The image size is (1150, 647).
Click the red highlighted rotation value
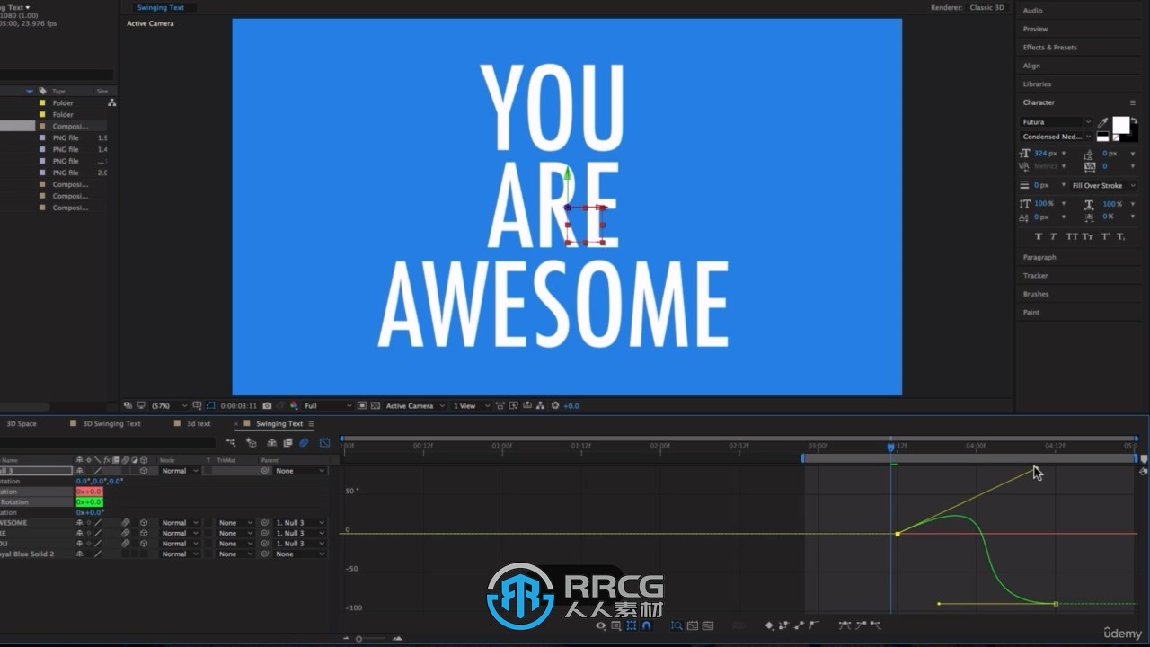point(90,492)
